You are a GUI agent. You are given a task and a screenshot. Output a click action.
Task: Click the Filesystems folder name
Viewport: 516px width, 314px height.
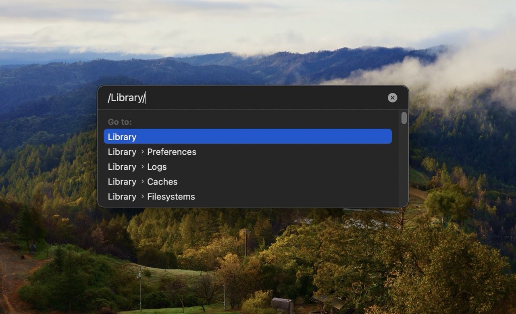[171, 197]
